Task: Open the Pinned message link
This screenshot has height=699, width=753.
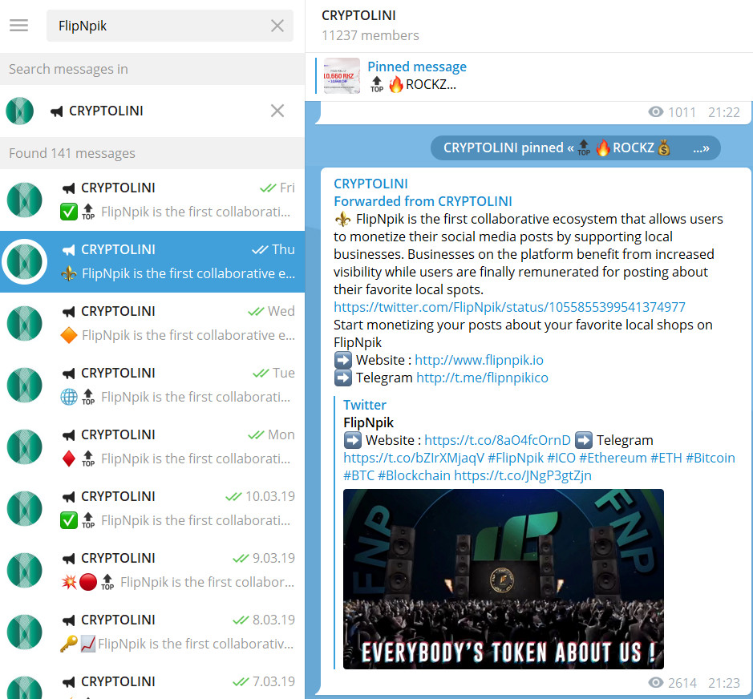Action: click(x=417, y=67)
